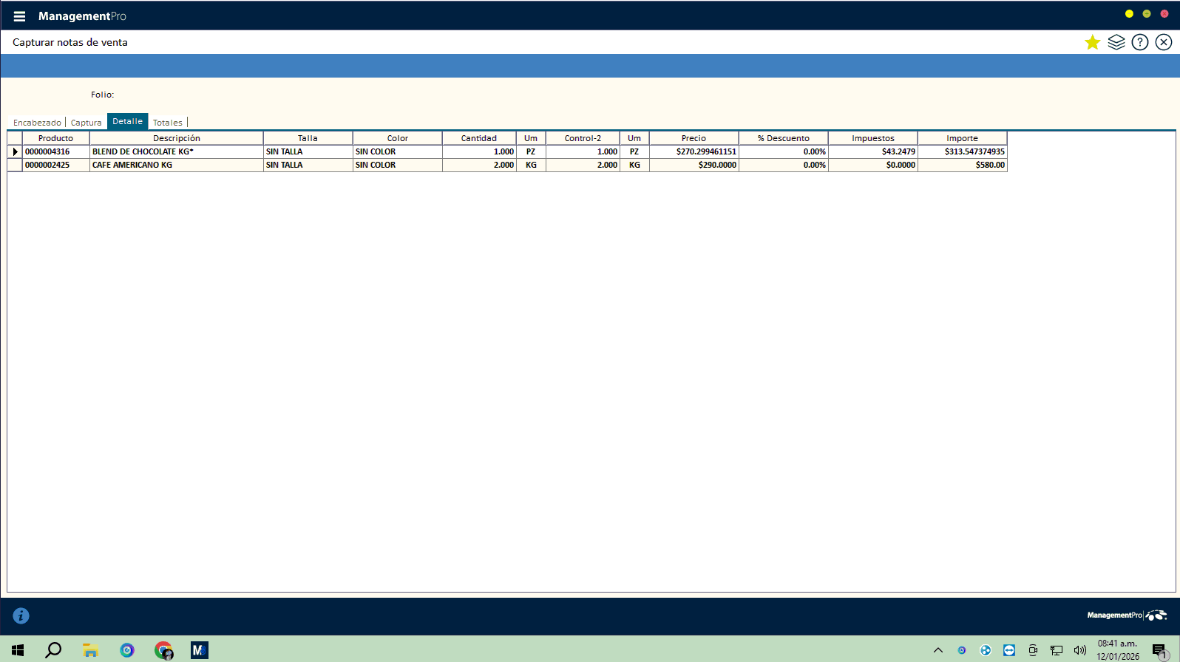The width and height of the screenshot is (1180, 662).
Task: Open the stacked layers icon
Action: click(1116, 43)
